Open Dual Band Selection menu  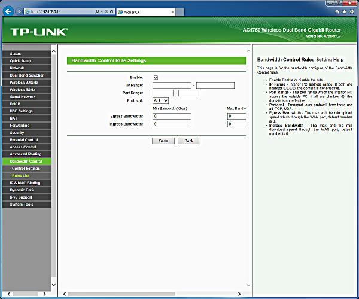pyautogui.click(x=27, y=75)
